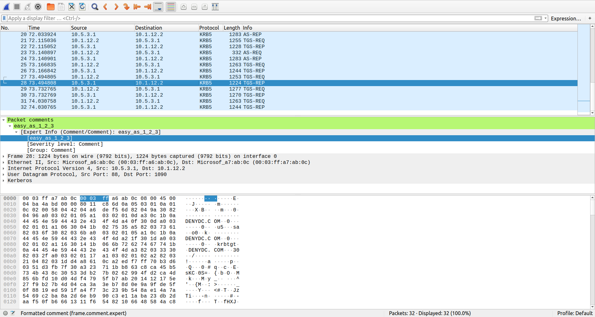The height and width of the screenshot is (317, 595).
Task: Jump to first packet
Action: coord(137,7)
